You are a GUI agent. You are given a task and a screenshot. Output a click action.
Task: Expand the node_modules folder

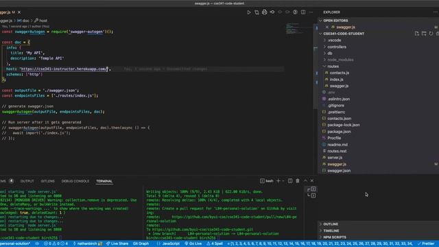[340, 60]
